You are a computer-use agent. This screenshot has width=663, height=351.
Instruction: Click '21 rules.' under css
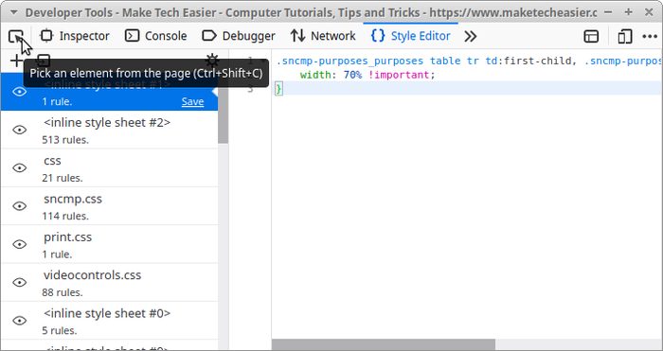[x=63, y=178]
